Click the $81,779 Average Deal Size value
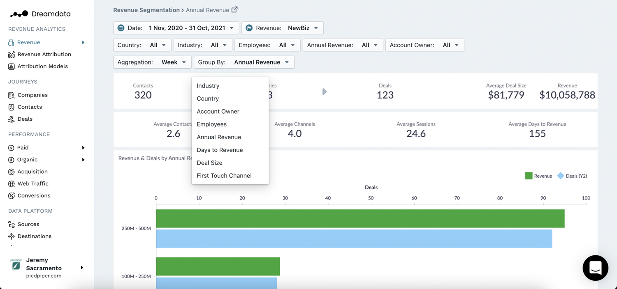 [506, 95]
